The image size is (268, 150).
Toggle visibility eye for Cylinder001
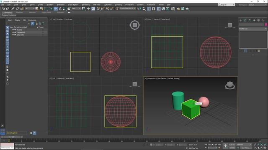[13, 32]
